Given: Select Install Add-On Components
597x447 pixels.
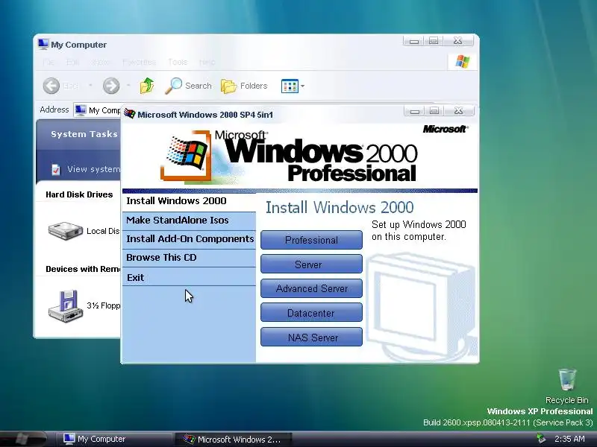Looking at the screenshot, I should click(190, 238).
